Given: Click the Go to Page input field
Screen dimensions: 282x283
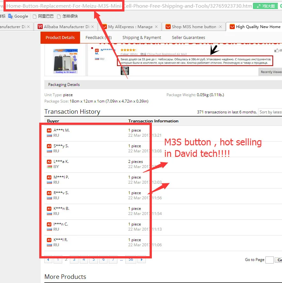Looking at the screenshot, I should click(269, 260).
